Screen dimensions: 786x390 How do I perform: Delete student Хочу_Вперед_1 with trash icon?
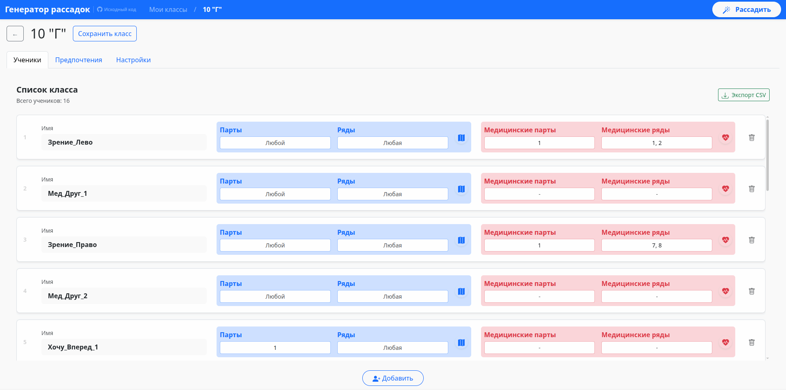point(752,342)
